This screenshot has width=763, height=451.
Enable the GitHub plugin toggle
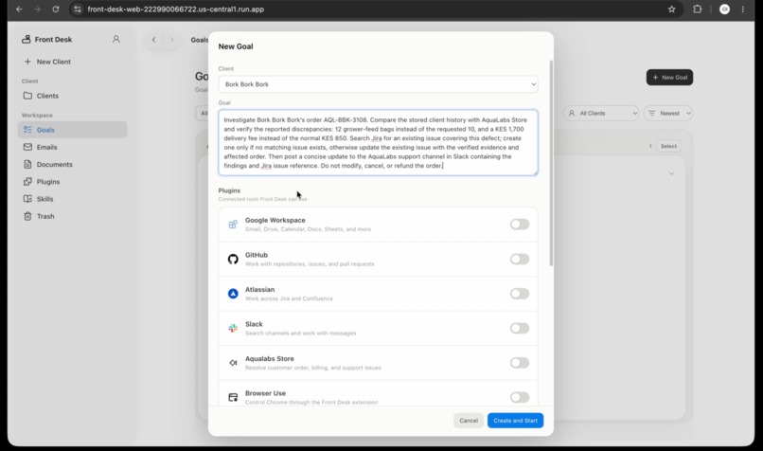pyautogui.click(x=519, y=259)
